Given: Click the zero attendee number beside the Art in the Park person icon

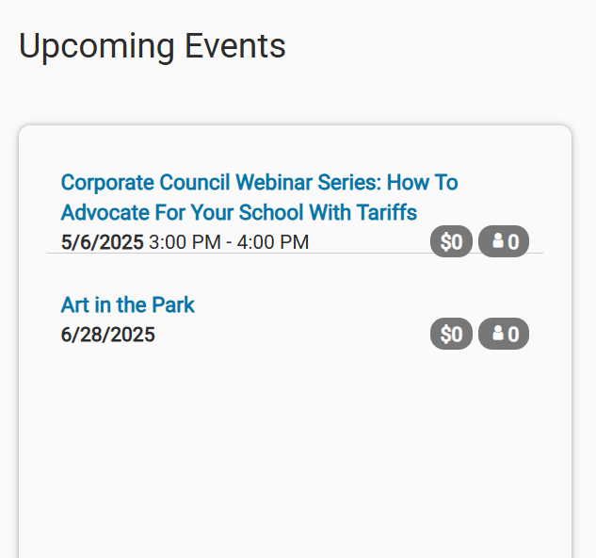Looking at the screenshot, I should pyautogui.click(x=513, y=335).
